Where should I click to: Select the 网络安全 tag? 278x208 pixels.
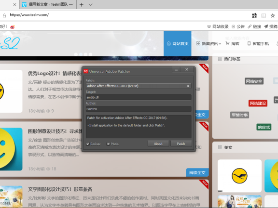tap(254, 81)
